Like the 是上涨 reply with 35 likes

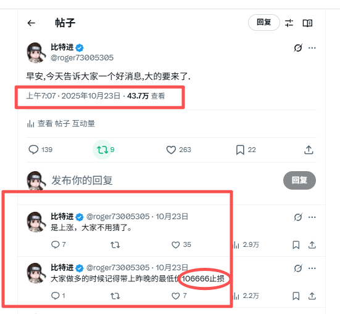tap(181, 245)
